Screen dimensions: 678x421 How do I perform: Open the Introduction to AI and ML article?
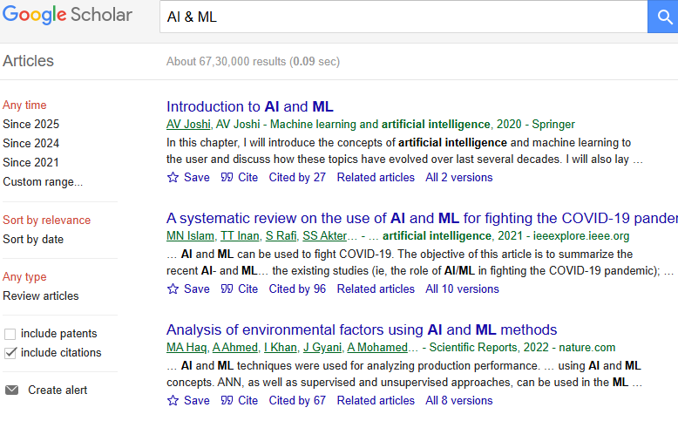tap(250, 106)
